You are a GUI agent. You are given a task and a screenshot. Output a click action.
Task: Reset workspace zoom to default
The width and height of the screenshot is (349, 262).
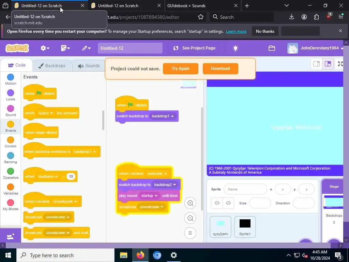190,233
